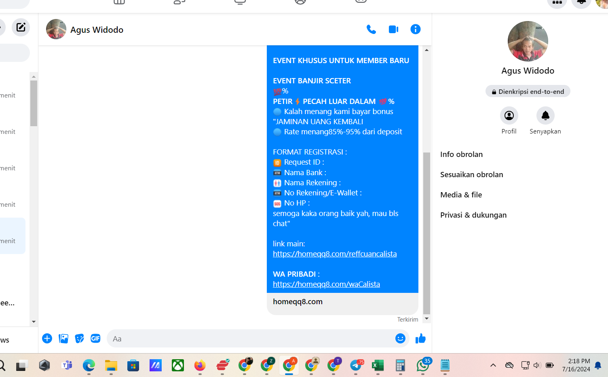Open Telegram from the taskbar
Screen dimensions: 608x377
356,366
